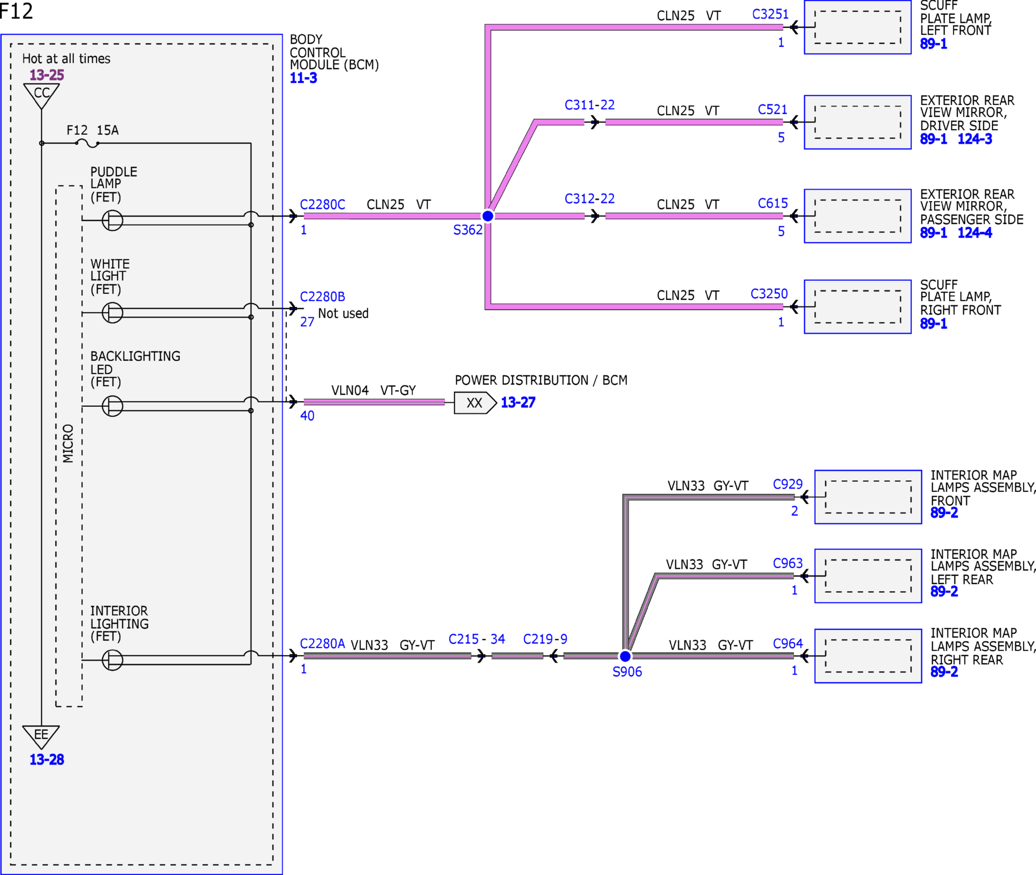Click the Interior Lighting FET symbol
Screen dimensions: 1036x875
[x=112, y=660]
